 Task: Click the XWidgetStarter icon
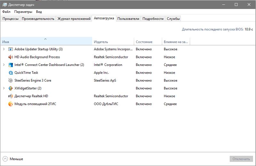point(11,88)
